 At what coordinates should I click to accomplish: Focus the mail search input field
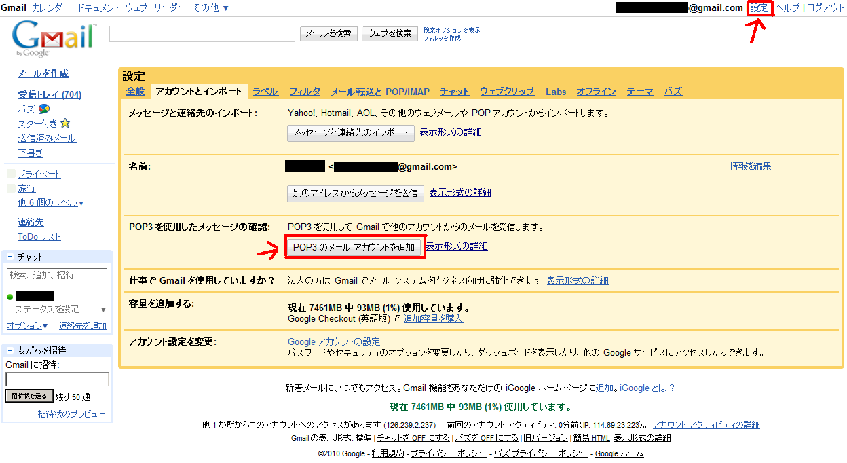(202, 33)
